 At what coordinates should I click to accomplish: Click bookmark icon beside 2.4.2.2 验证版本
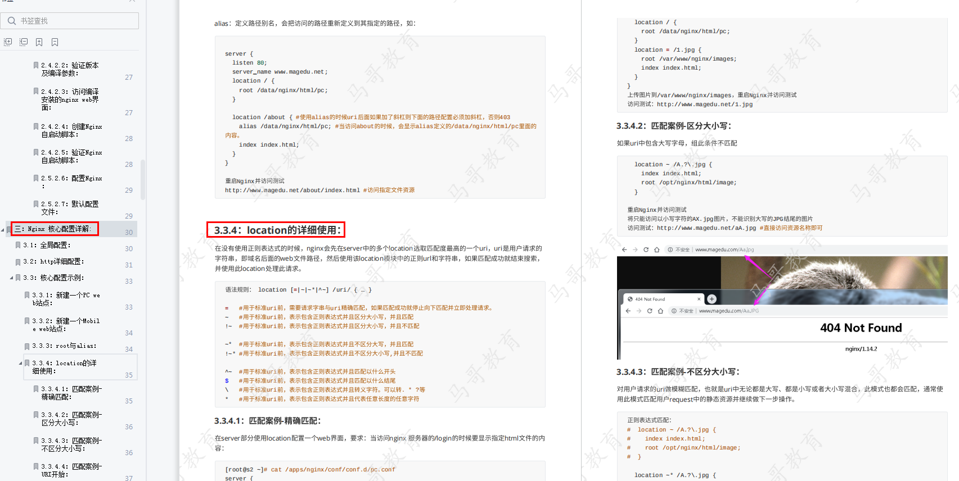[36, 66]
